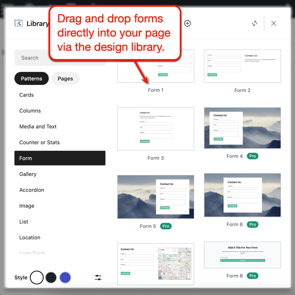
Task: Switch to the Pages tab
Action: coord(65,78)
